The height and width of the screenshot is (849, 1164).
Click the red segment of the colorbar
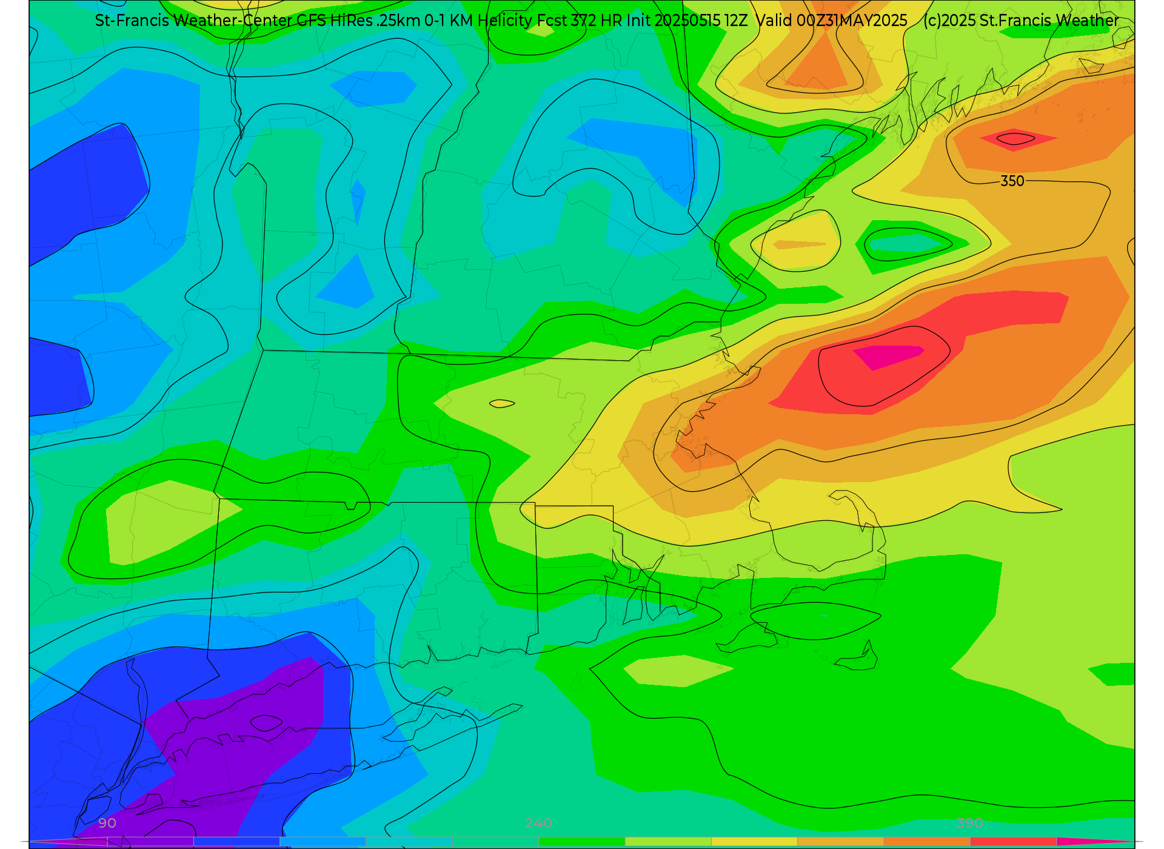click(x=1013, y=842)
